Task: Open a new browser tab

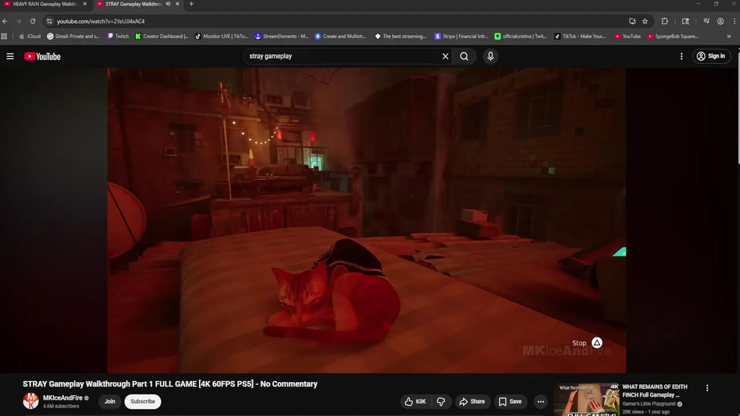Action: (191, 4)
